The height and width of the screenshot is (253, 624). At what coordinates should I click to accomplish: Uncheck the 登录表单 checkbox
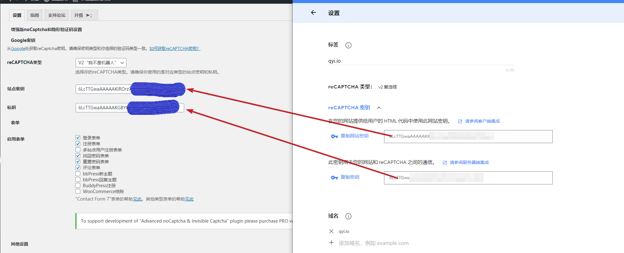(78, 138)
